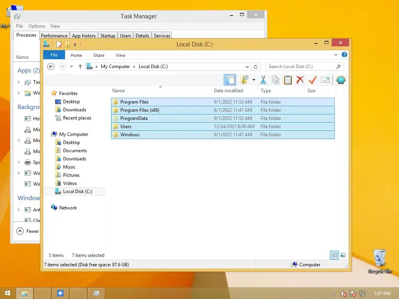Select the Windows folder row

click(222, 134)
